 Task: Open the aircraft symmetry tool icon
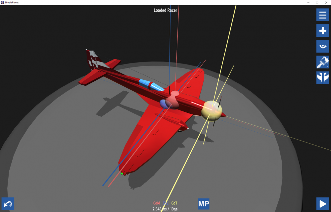pos(322,78)
